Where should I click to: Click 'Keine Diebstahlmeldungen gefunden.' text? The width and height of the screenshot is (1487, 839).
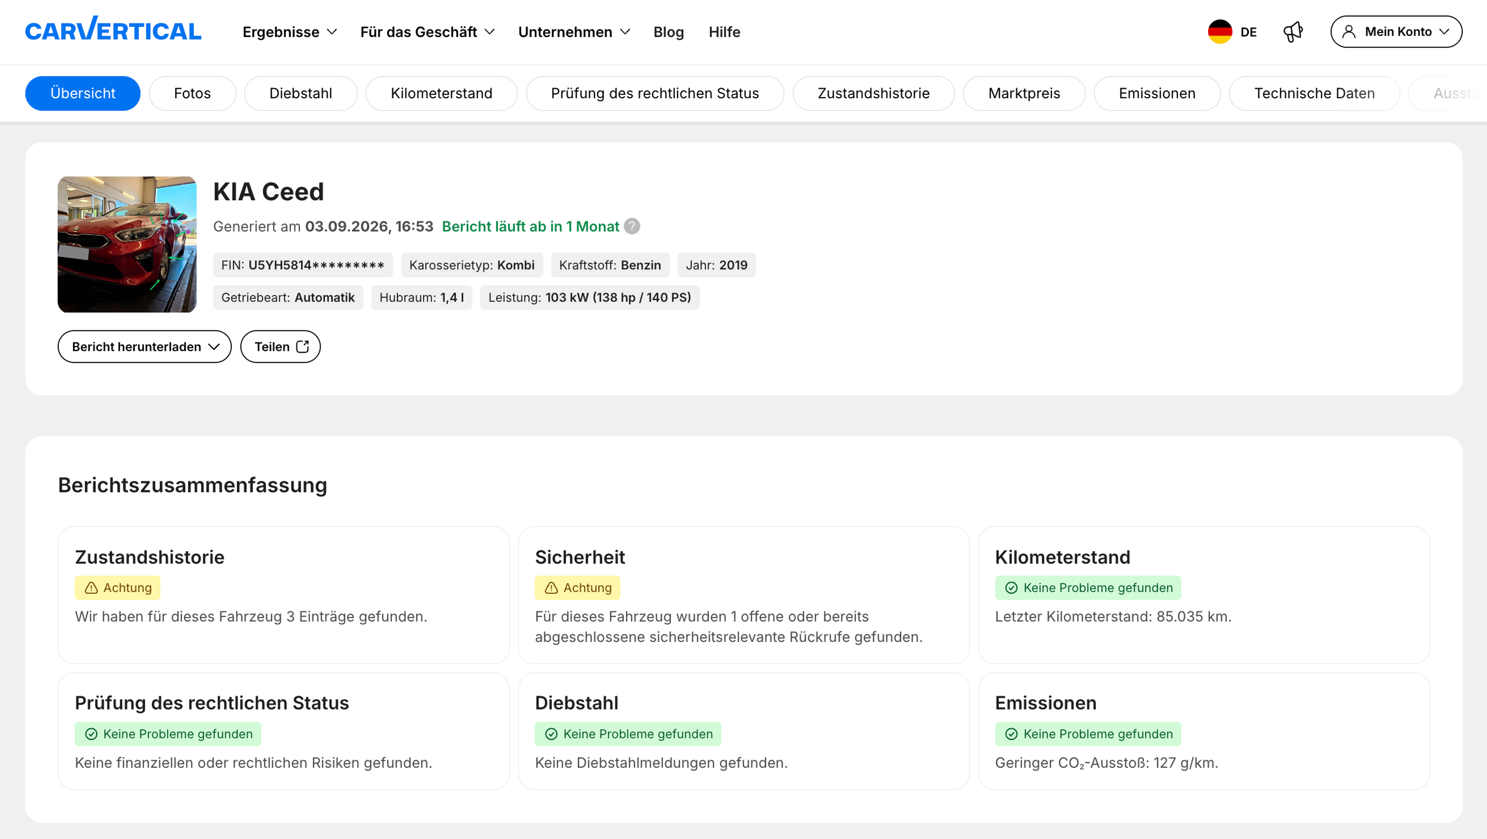click(661, 763)
